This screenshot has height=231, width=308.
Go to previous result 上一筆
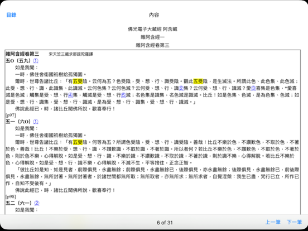coord(273,222)
